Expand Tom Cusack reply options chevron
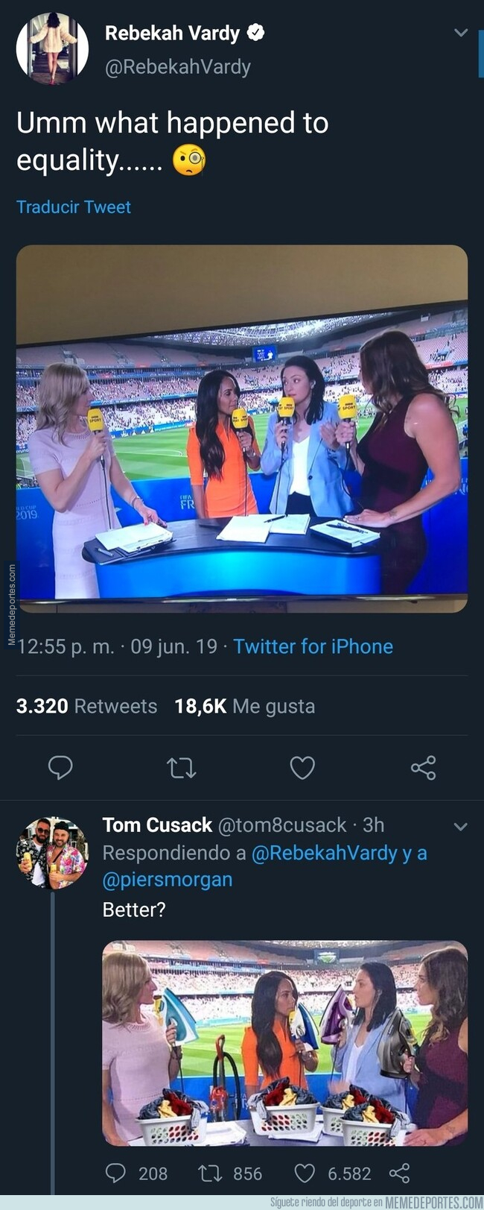 (x=460, y=826)
